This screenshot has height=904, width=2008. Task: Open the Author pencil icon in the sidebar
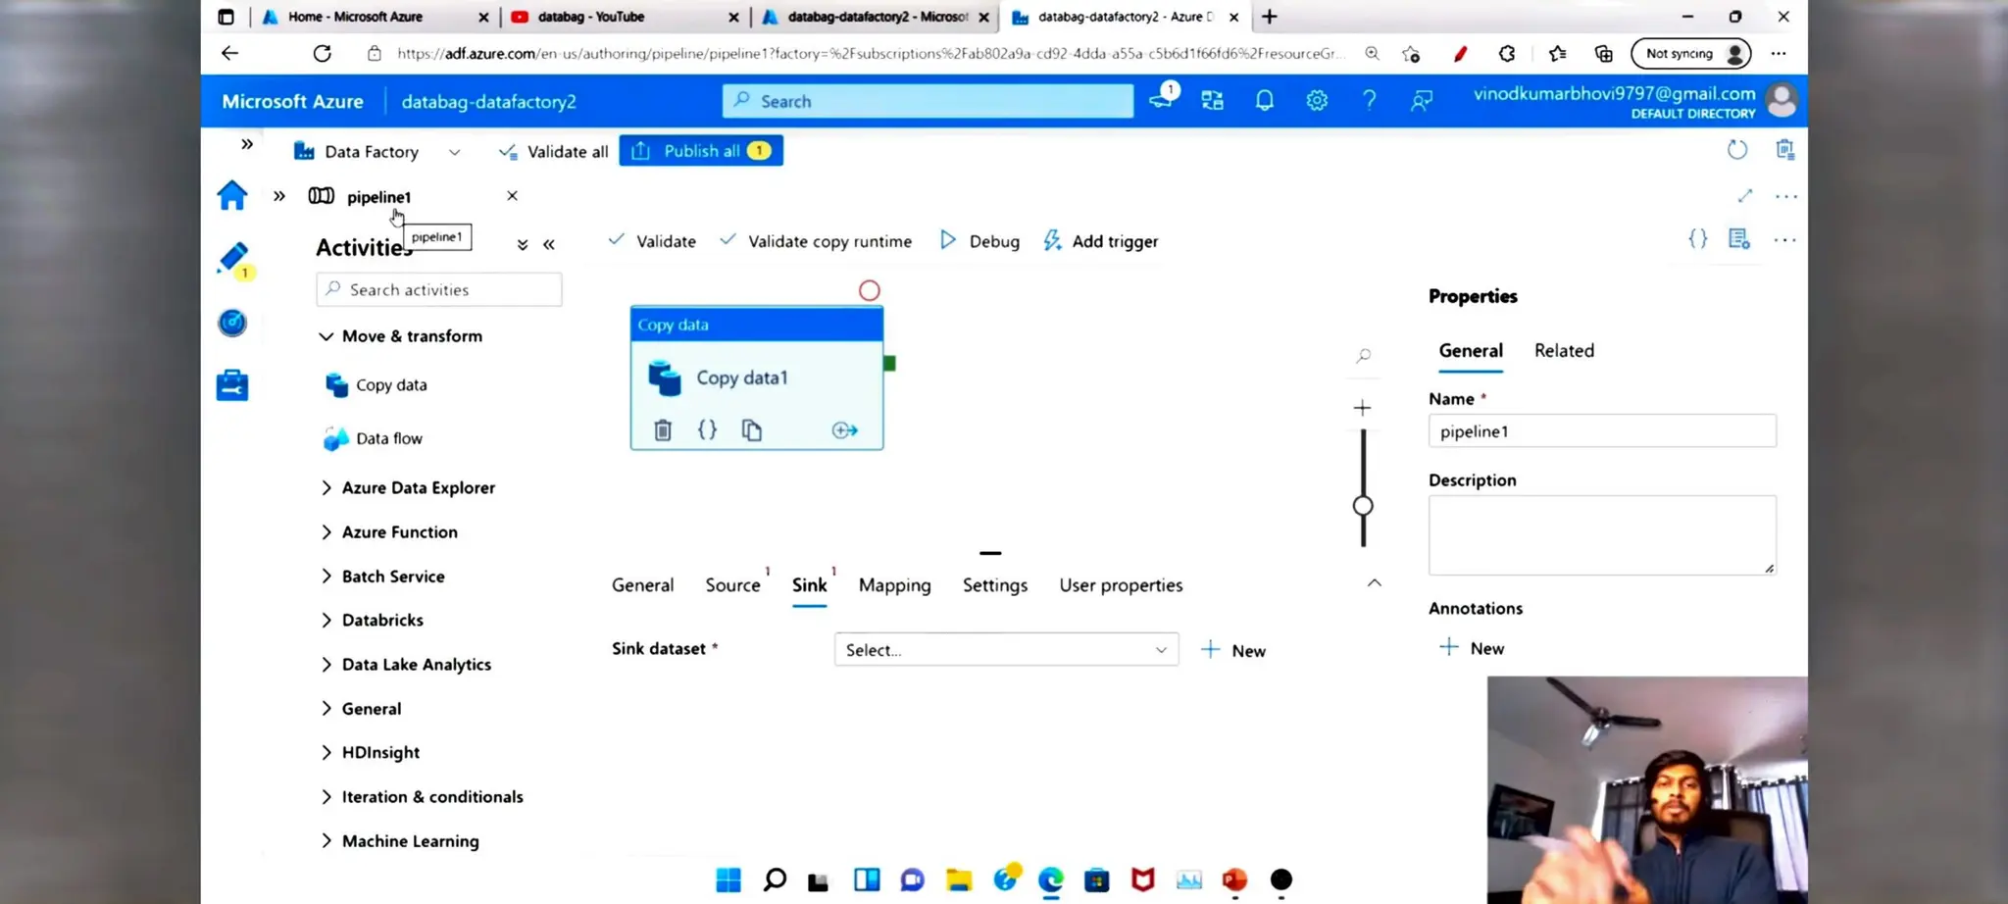233,259
